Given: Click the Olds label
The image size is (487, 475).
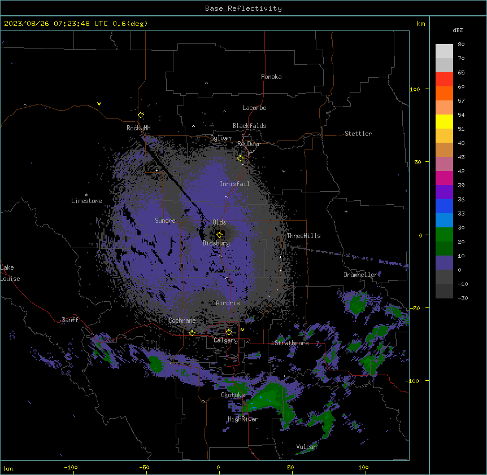Looking at the screenshot, I should [219, 222].
